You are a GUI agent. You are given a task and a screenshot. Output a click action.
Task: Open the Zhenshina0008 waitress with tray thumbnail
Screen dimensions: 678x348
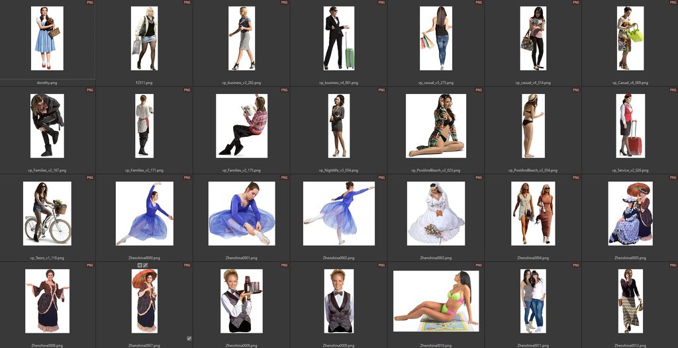241,300
